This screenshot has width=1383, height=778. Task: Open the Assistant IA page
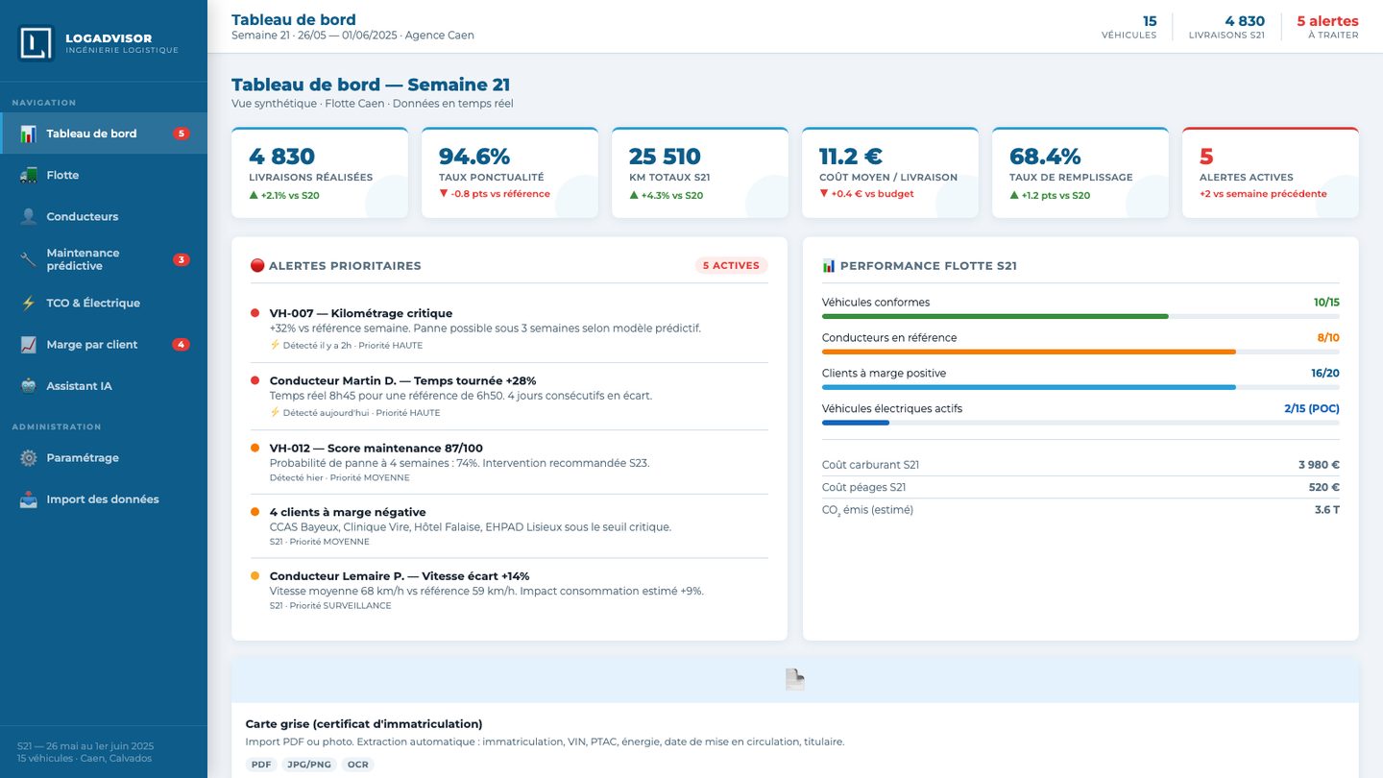[x=104, y=385]
